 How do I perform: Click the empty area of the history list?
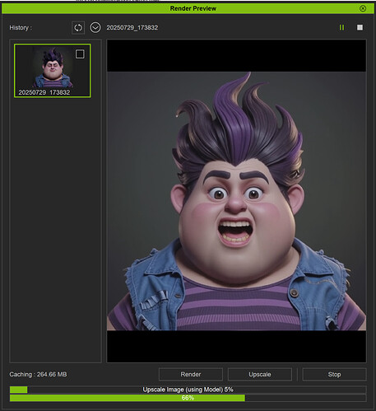[55, 228]
